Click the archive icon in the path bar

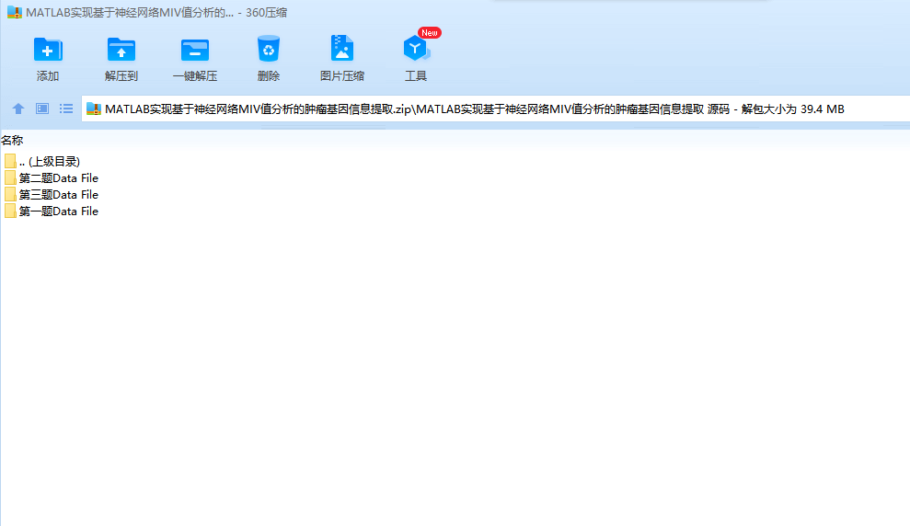(x=94, y=109)
